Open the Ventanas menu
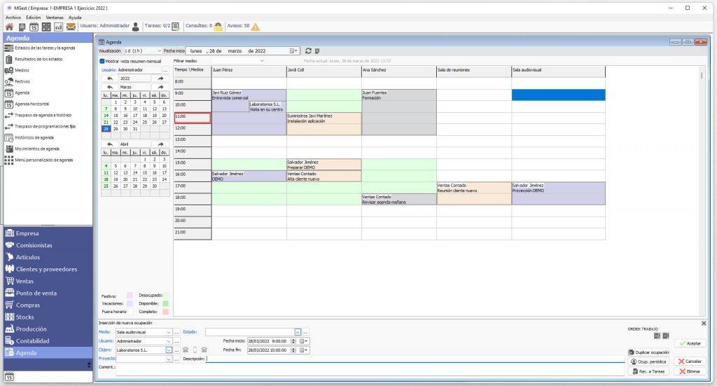 (55, 18)
